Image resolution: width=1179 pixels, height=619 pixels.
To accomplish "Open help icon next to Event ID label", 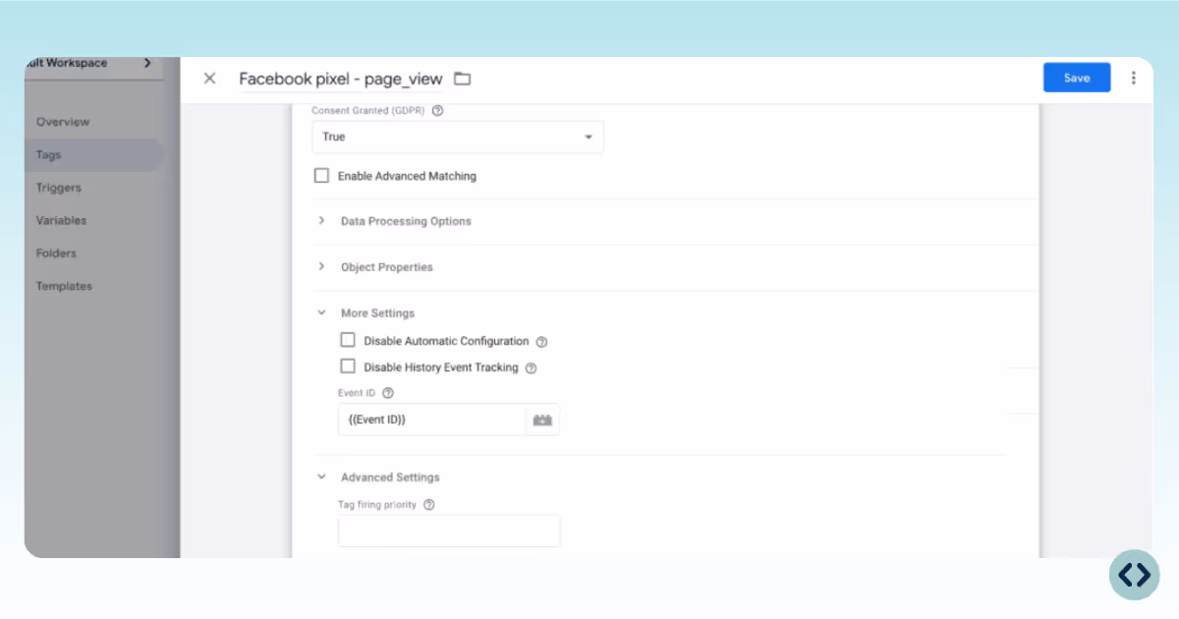I will coord(388,393).
